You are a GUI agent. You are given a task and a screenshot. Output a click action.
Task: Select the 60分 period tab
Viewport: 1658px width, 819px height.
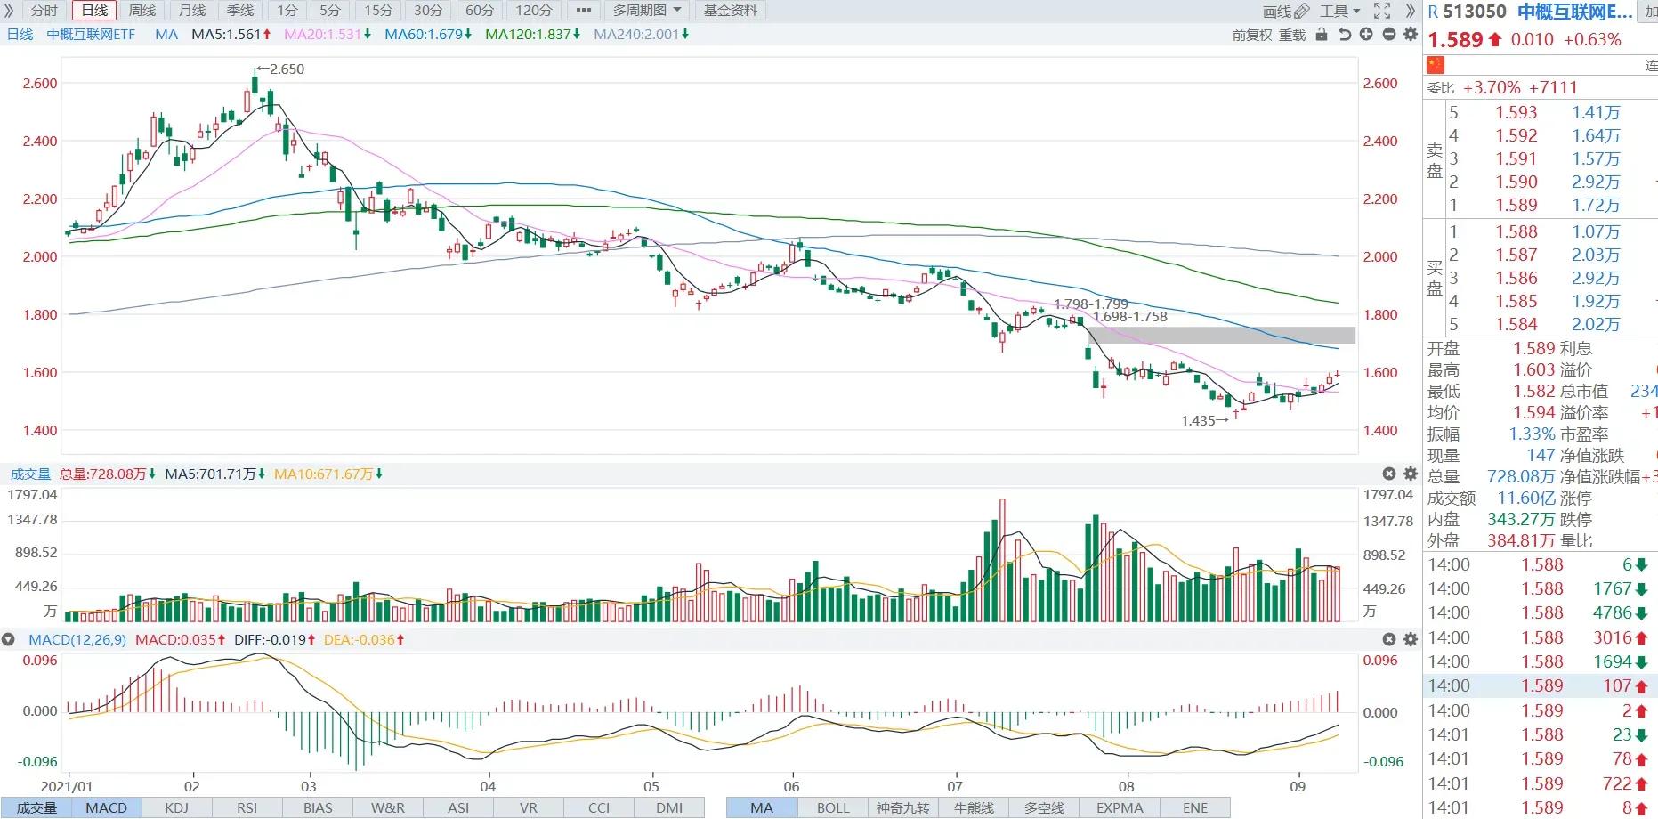pyautogui.click(x=480, y=11)
